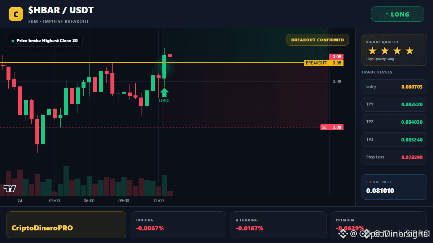The height and width of the screenshot is (243, 433).
Task: Click the second signal quality star
Action: (385, 51)
